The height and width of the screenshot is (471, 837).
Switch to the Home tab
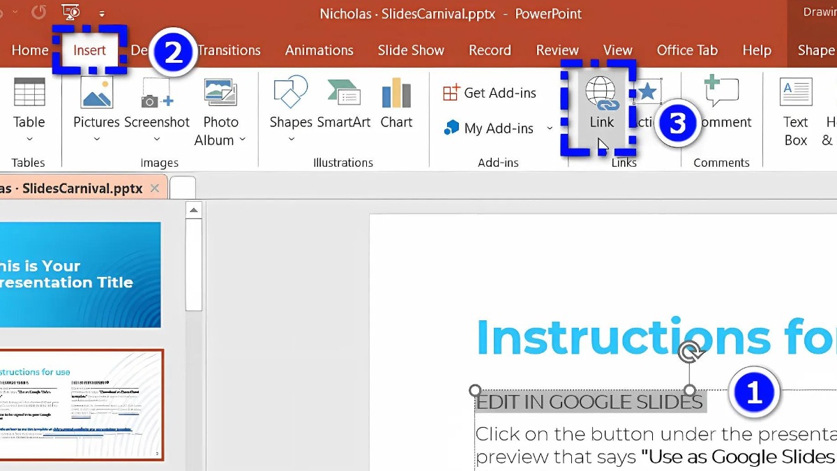click(30, 50)
